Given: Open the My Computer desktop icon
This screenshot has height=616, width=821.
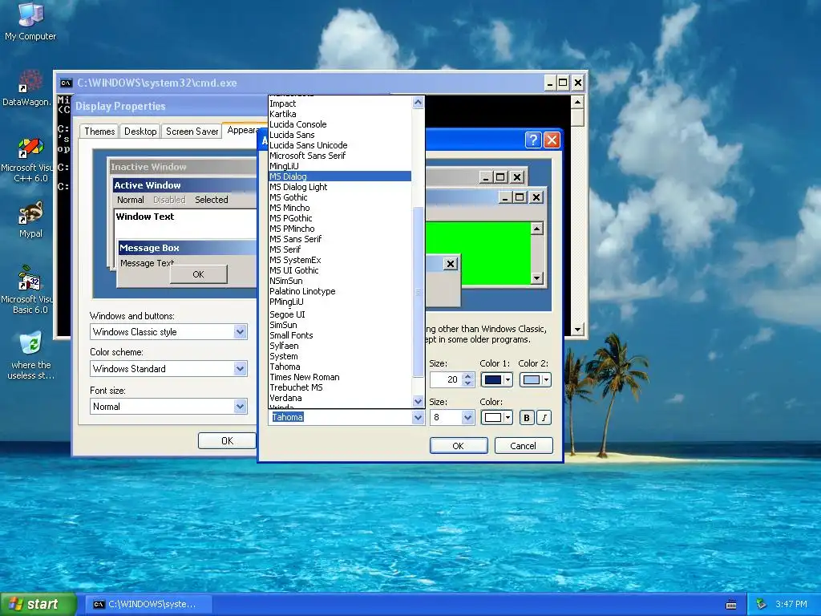Looking at the screenshot, I should point(30,21).
